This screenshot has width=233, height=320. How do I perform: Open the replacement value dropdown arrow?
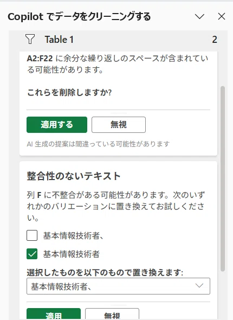[199, 286]
